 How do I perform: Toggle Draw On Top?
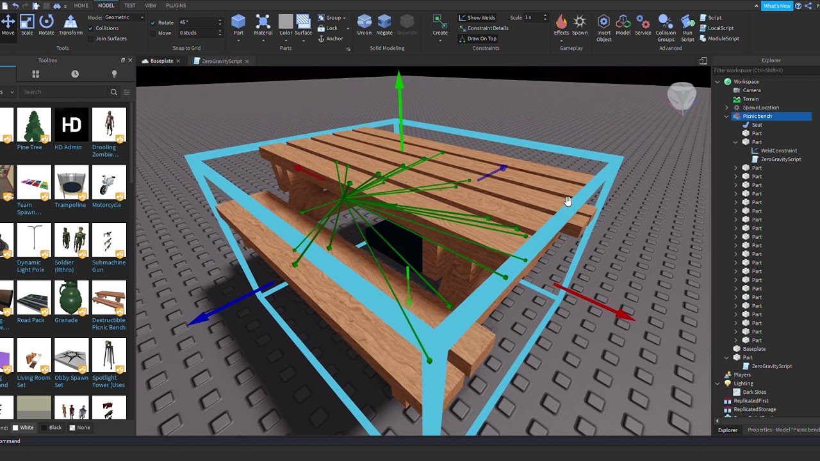pyautogui.click(x=477, y=38)
